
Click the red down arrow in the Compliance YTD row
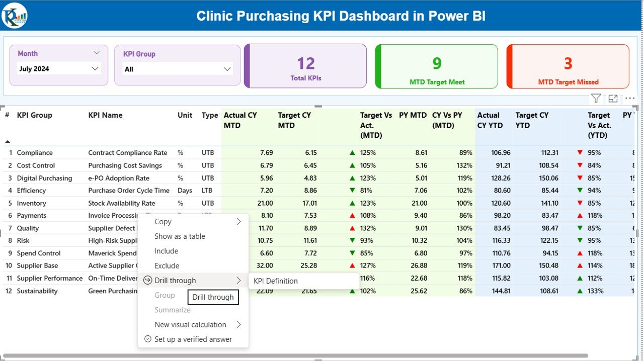(x=580, y=153)
